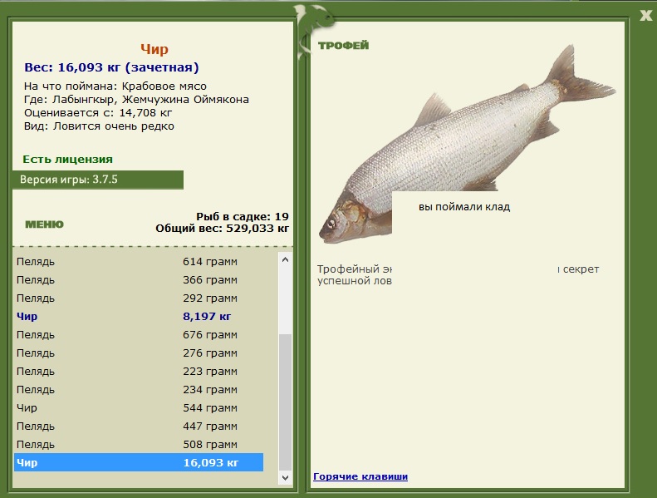657x498 pixels.
Task: Select the Чир 544 грамм row
Action: (x=139, y=408)
